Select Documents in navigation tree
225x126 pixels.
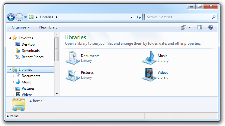31,76
